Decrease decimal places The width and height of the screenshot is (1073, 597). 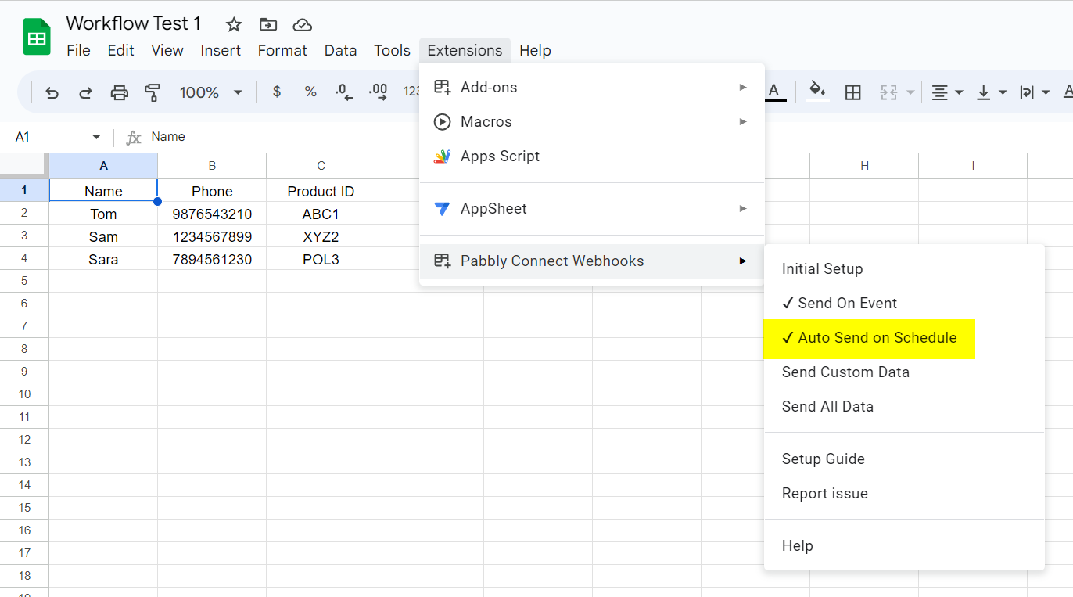coord(344,92)
